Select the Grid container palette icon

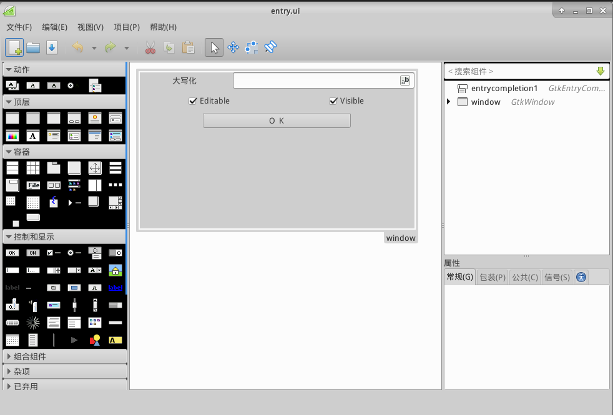click(33, 168)
